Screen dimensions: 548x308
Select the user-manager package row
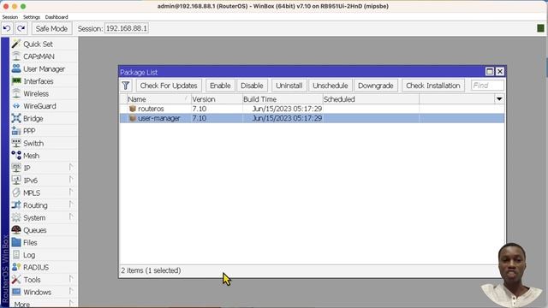tap(312, 118)
